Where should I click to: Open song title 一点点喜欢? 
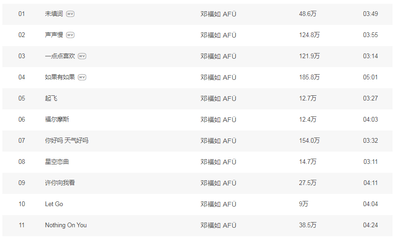coord(60,56)
